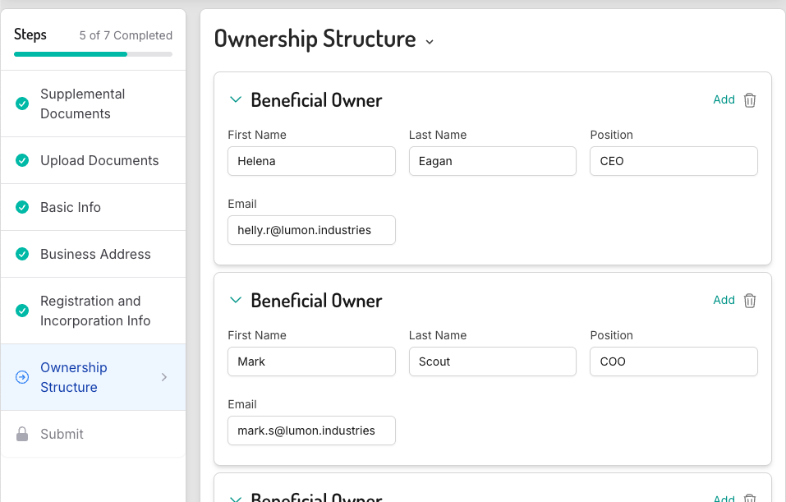
Task: Edit the First Name field containing Helena
Action: click(x=311, y=161)
